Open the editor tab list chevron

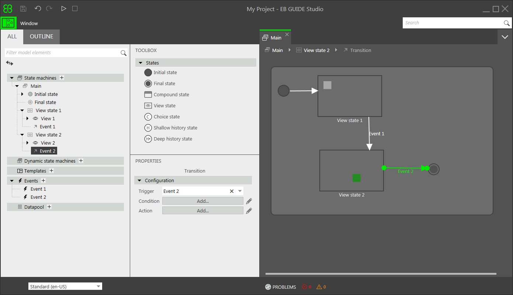point(505,37)
